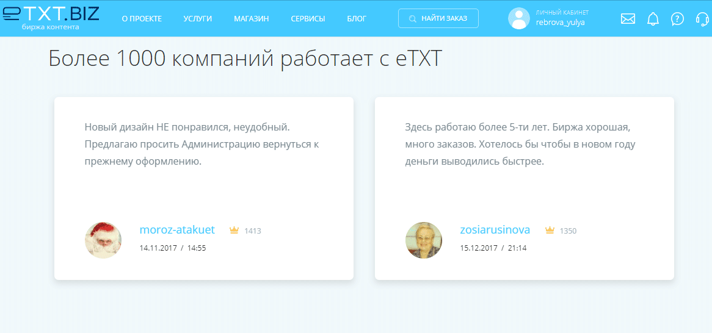Click the heading Более 1000 компаний работает

245,59
